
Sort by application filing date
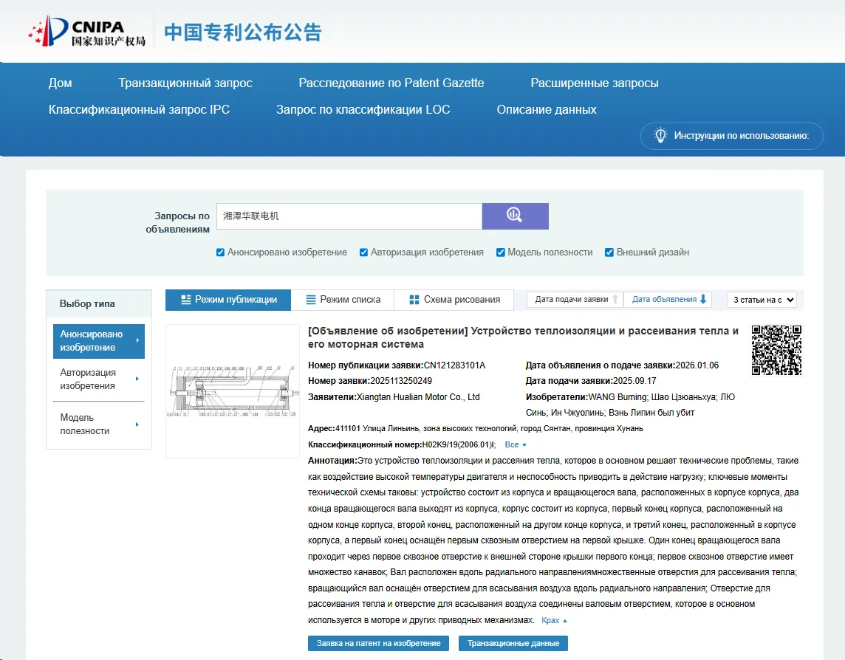[x=574, y=300]
